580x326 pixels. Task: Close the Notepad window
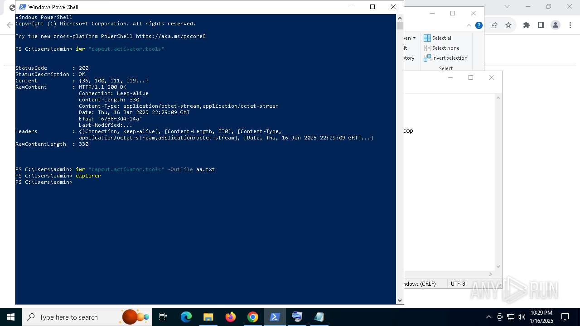[492, 77]
